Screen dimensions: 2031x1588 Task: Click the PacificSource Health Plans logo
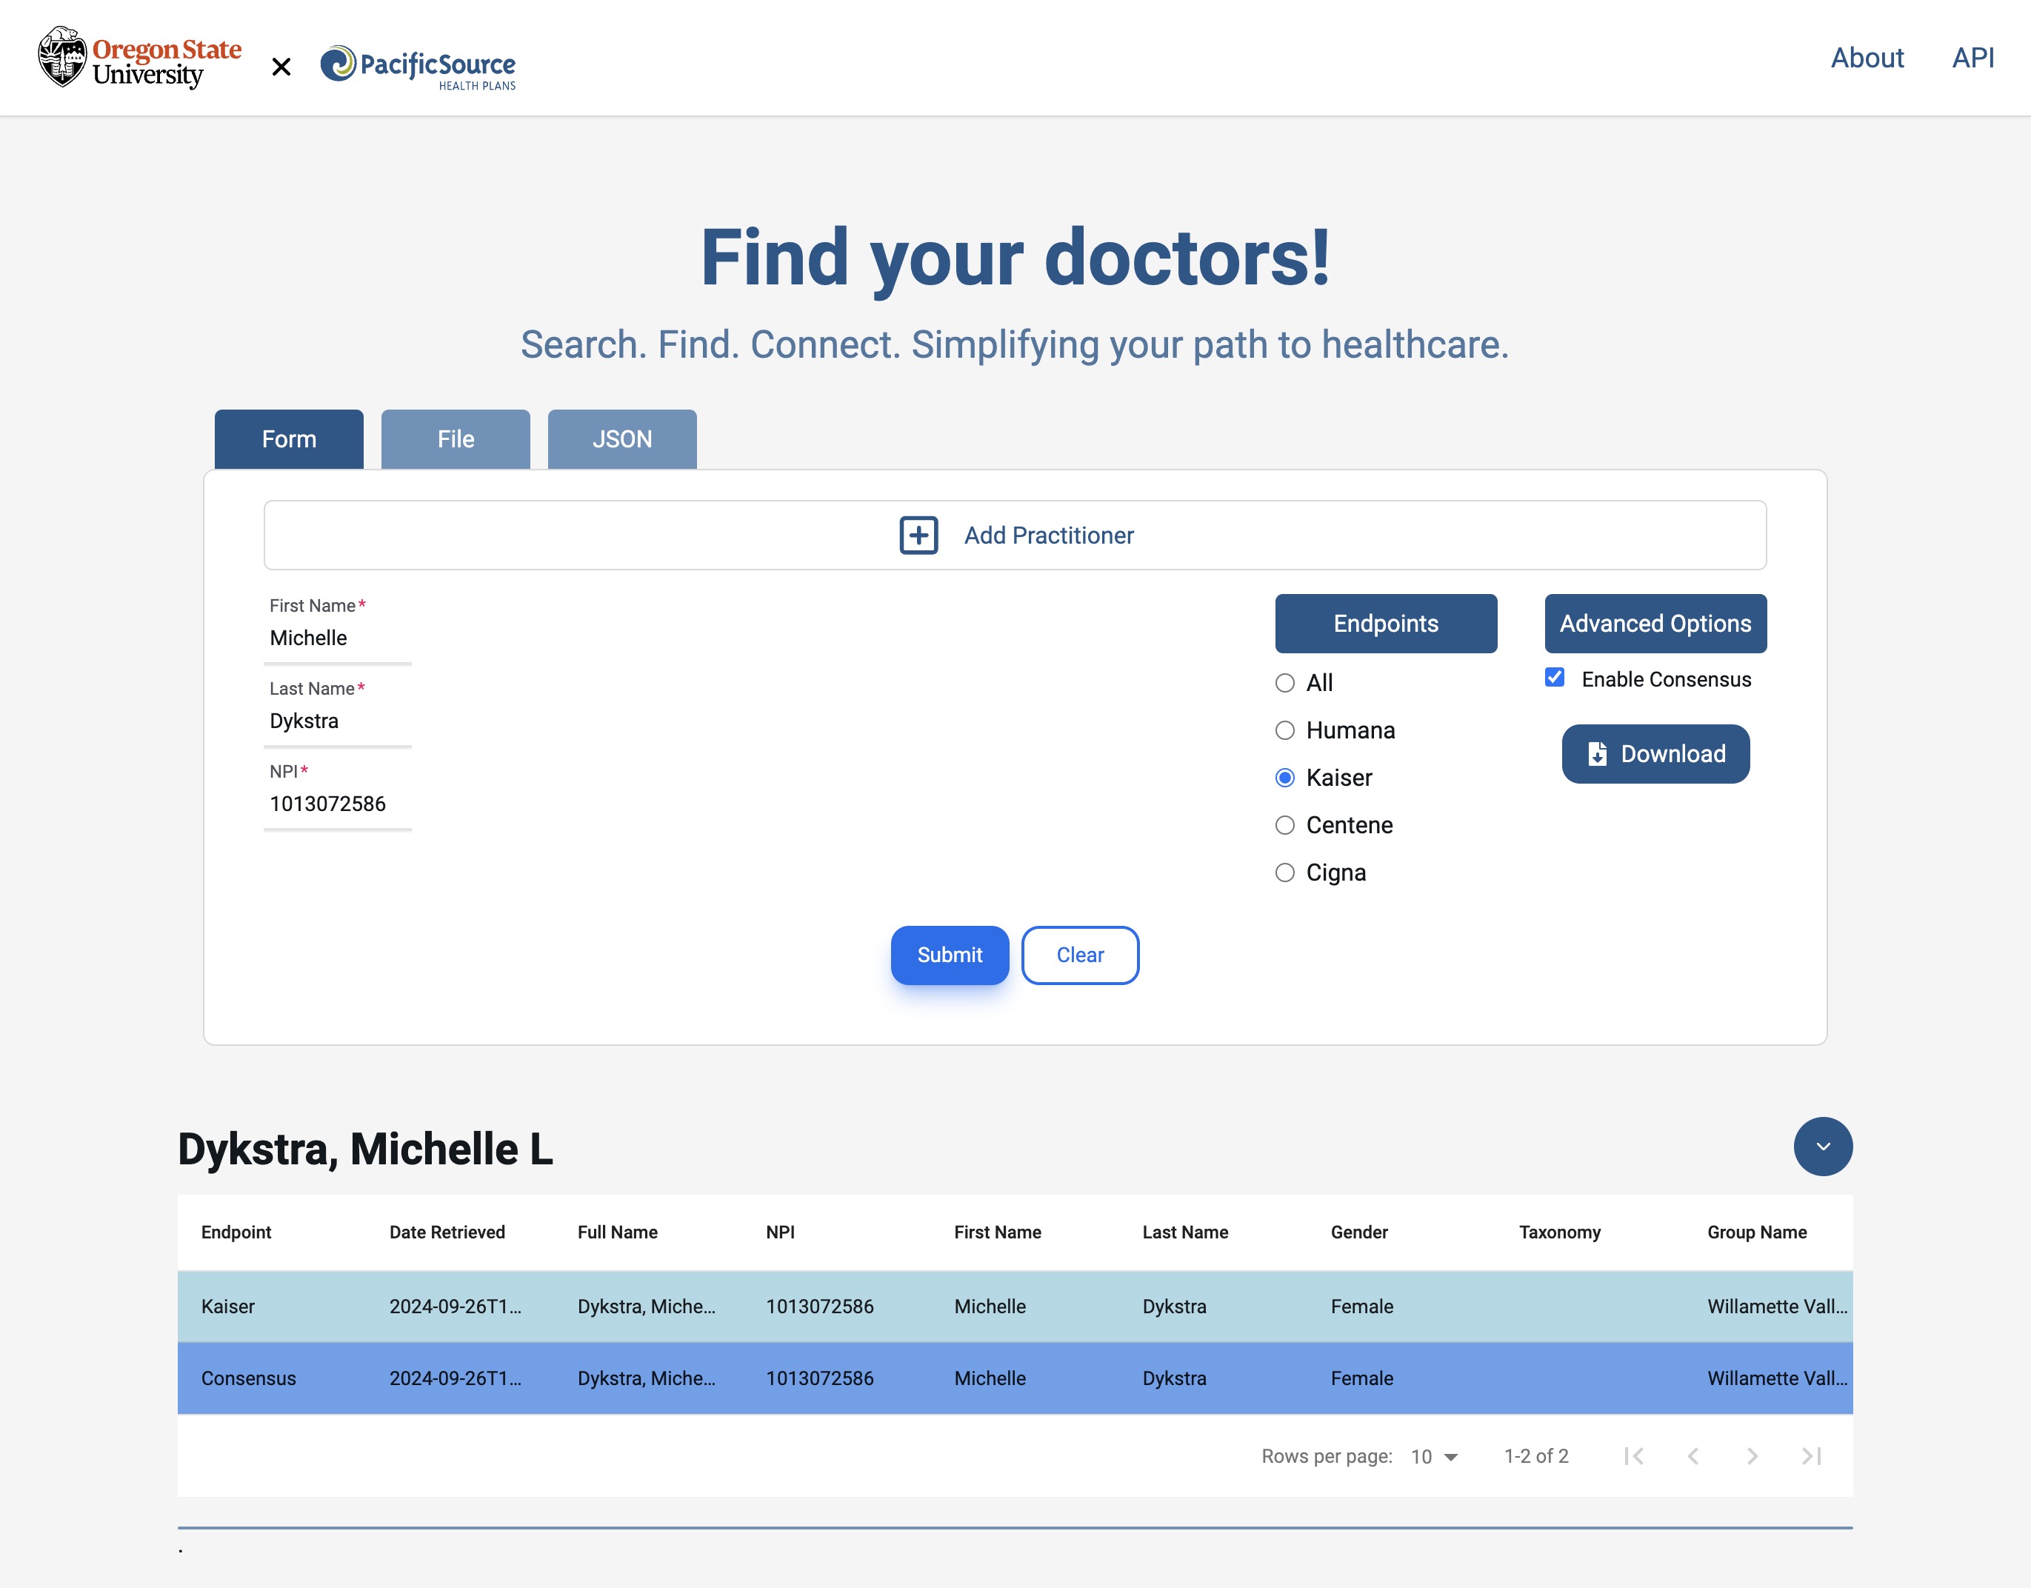tap(418, 67)
